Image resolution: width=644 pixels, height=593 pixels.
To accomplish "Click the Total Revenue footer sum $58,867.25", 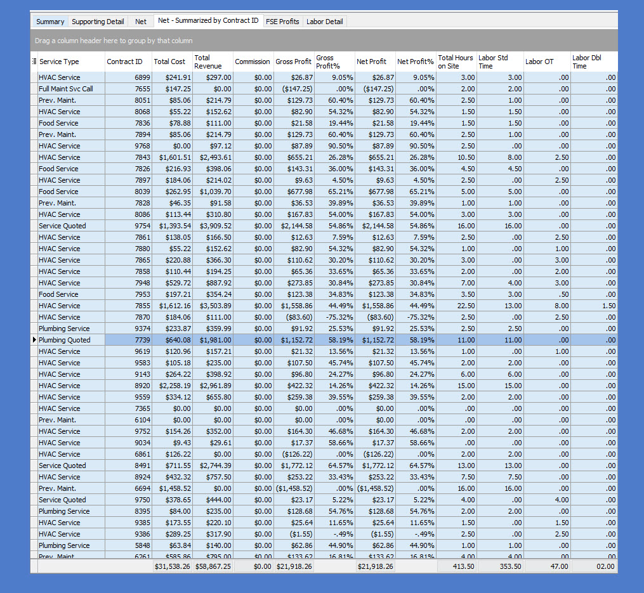I will 213,566.
